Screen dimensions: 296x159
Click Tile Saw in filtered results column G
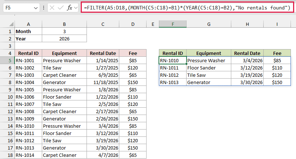(209, 75)
